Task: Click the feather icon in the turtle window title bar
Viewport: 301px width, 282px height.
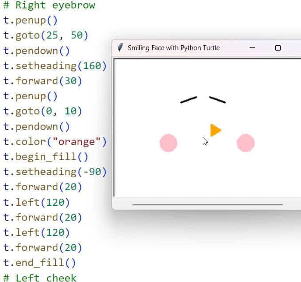Action: 120,48
